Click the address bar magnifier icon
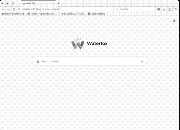This screenshot has width=180, height=130. click(19, 9)
